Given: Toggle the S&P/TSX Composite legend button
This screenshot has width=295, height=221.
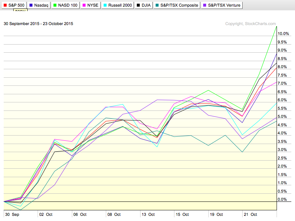Looking at the screenshot, I should pyautogui.click(x=177, y=5).
